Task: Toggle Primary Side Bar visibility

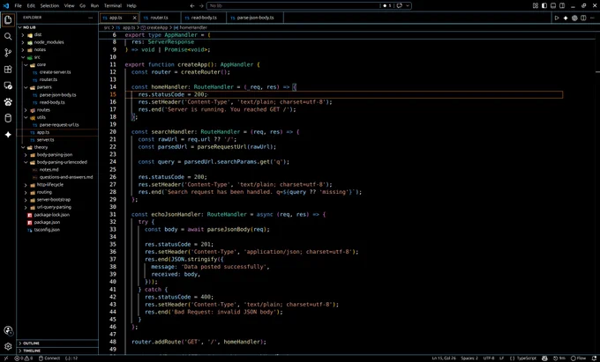Action: pyautogui.click(x=544, y=6)
